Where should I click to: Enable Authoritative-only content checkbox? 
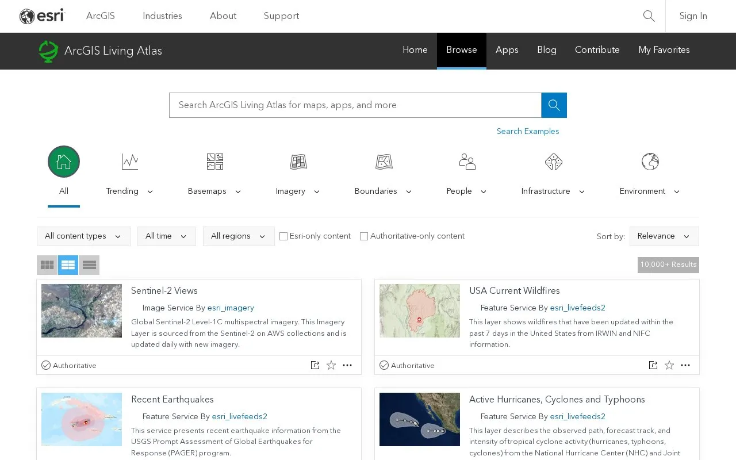click(364, 236)
